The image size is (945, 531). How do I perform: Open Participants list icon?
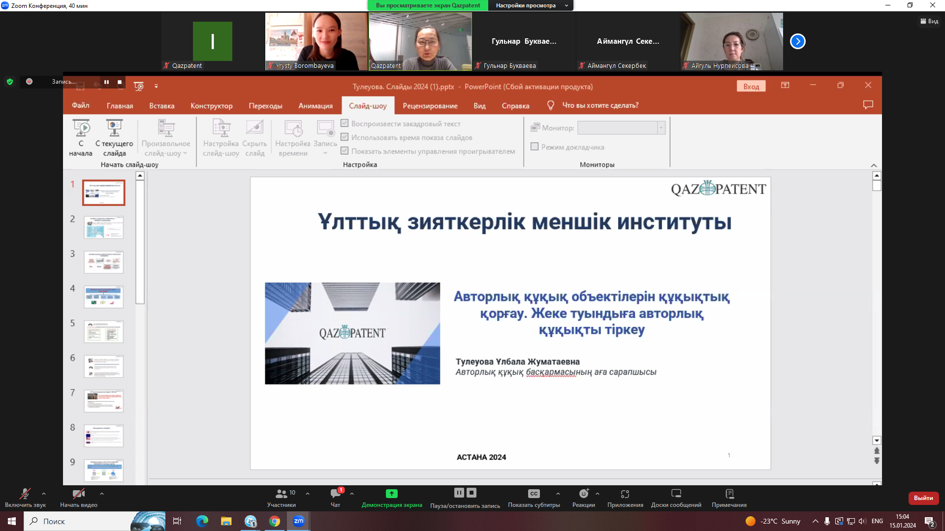[x=282, y=494]
